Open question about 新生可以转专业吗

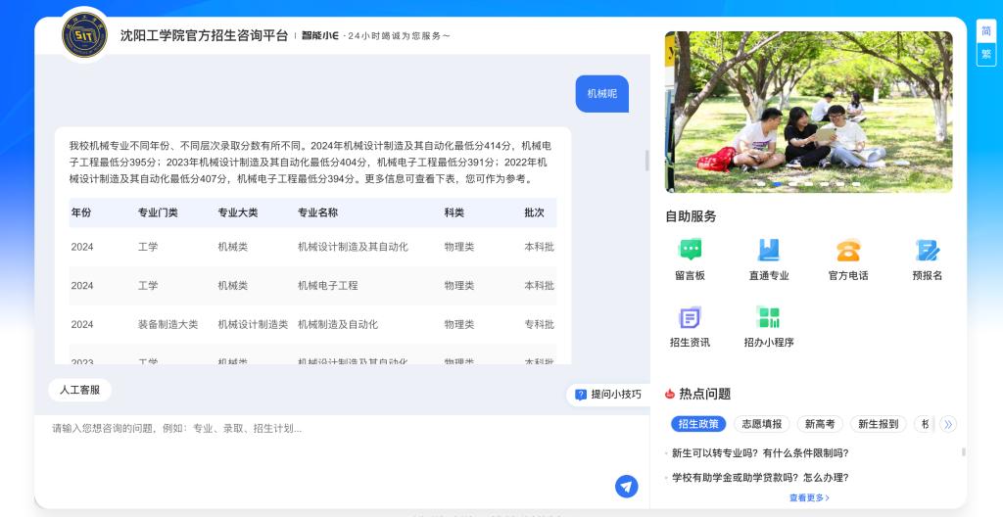[x=760, y=453]
